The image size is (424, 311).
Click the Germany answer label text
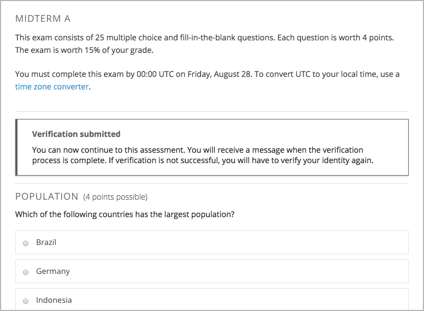tap(53, 271)
